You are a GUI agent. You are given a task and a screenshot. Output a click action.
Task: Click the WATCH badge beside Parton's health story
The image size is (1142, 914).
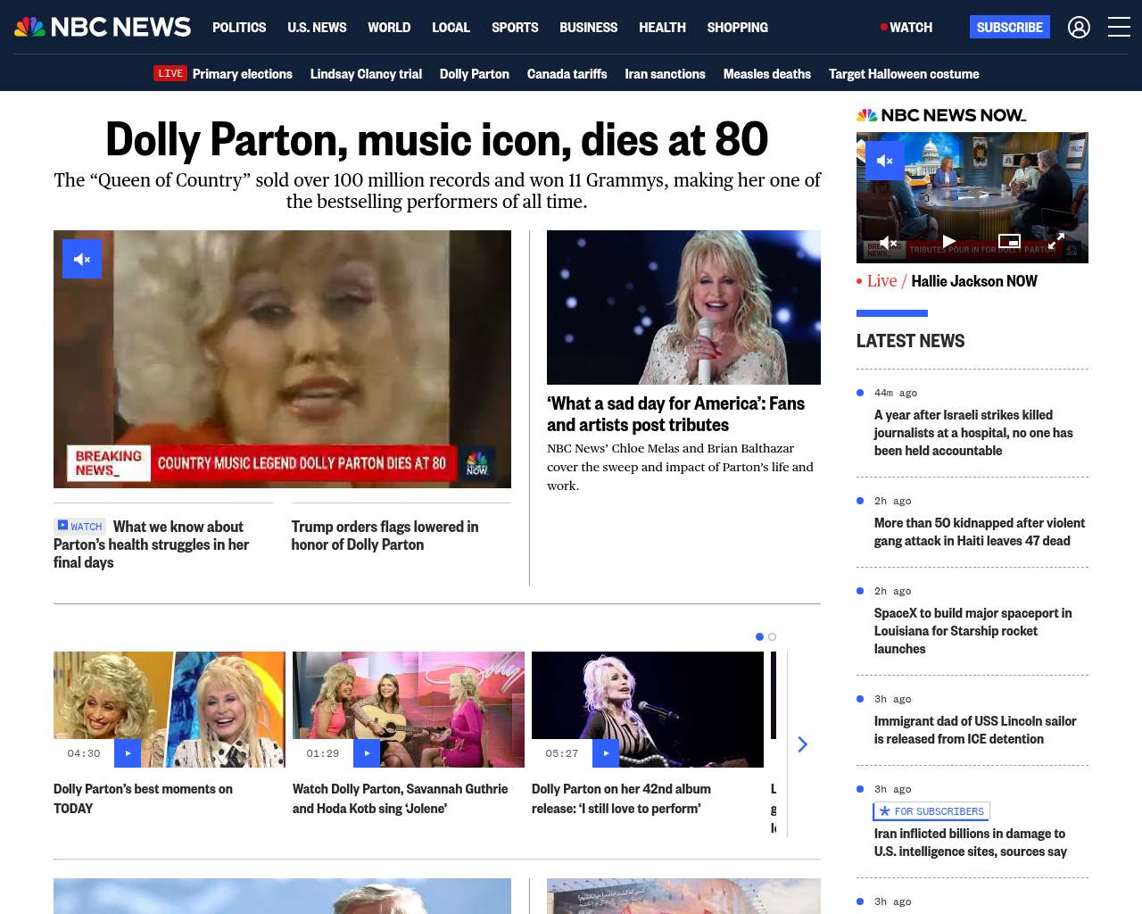pyautogui.click(x=79, y=527)
